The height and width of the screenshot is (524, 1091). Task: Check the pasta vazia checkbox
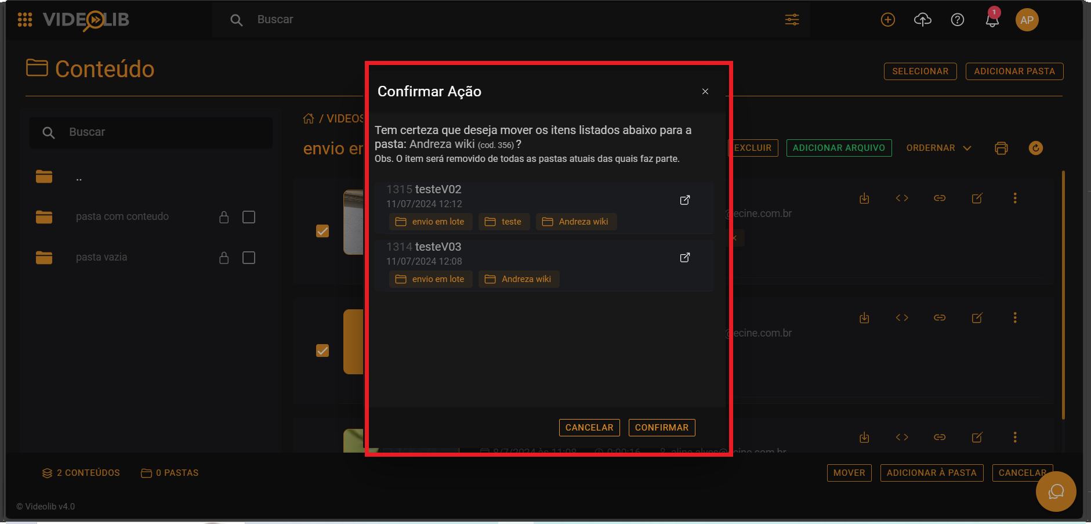249,258
